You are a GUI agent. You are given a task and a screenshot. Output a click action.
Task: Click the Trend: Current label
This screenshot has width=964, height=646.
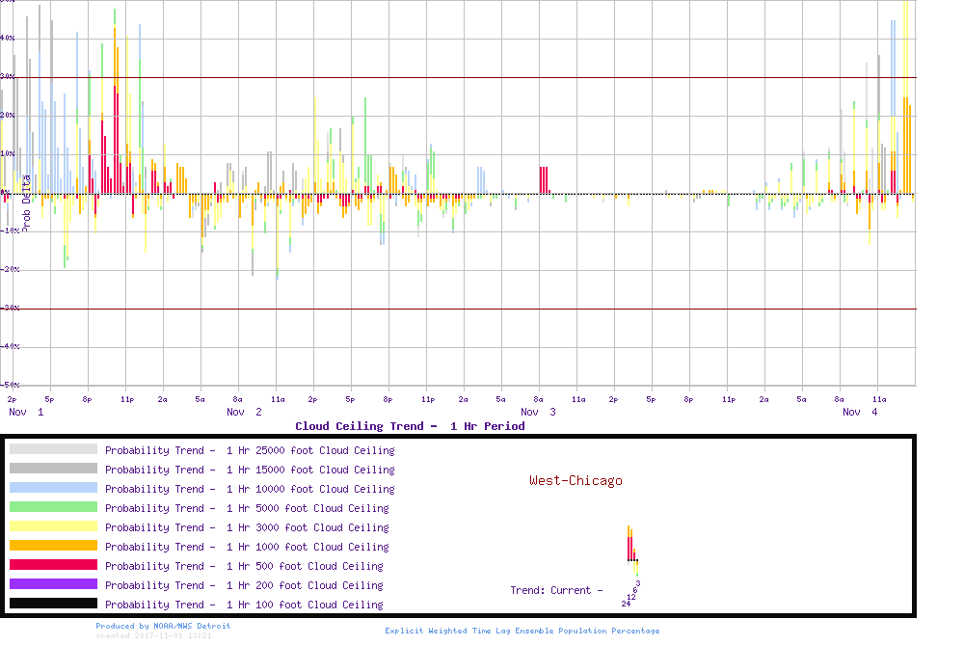click(556, 590)
